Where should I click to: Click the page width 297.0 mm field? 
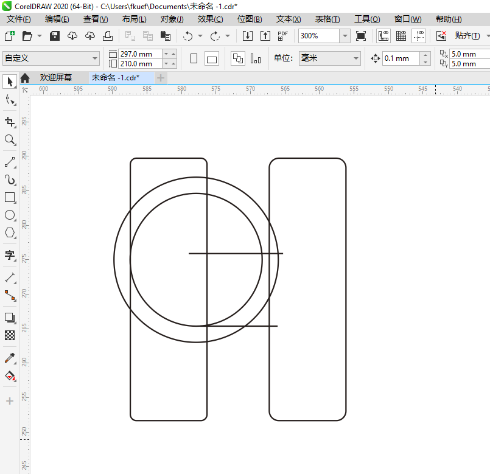click(141, 54)
